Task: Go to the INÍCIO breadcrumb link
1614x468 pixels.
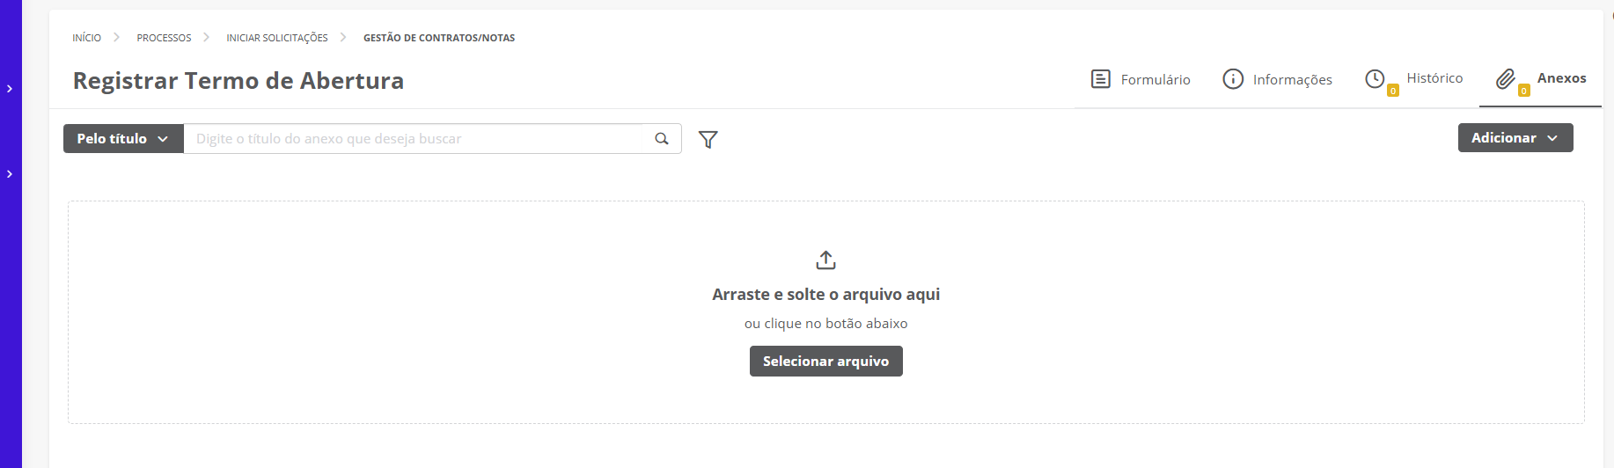Action: tap(86, 38)
